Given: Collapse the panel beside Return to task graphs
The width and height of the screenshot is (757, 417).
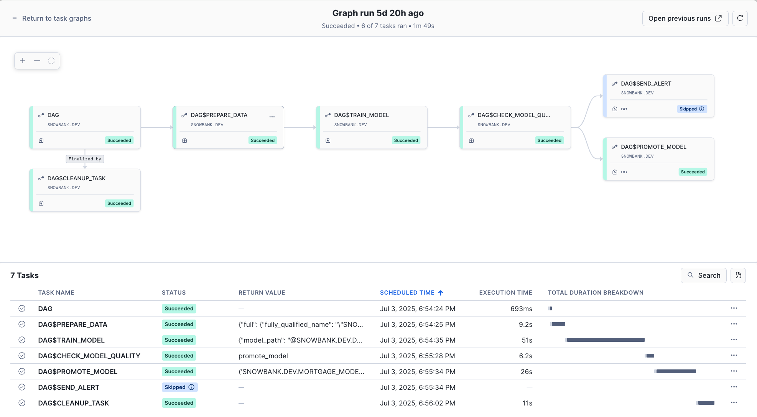Looking at the screenshot, I should pyautogui.click(x=14, y=18).
